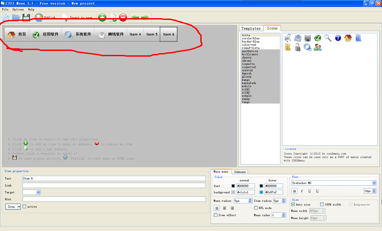Image resolution: width=382 pixels, height=231 pixels.
Task: Select the circle-blue icon set in list
Action: tap(250, 38)
